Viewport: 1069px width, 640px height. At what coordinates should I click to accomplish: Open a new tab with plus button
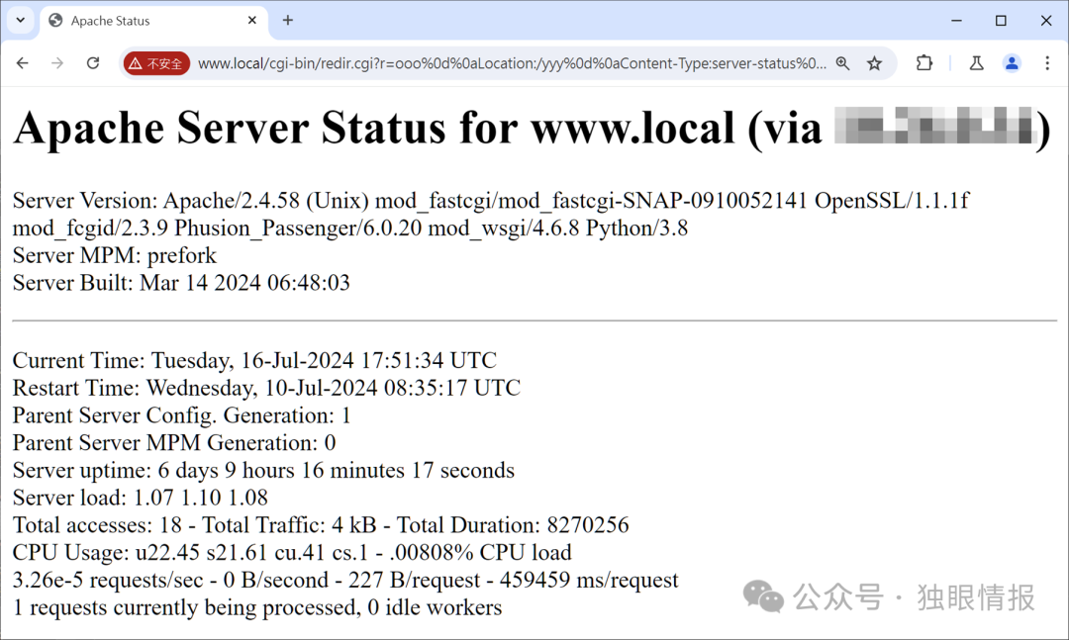tap(288, 21)
